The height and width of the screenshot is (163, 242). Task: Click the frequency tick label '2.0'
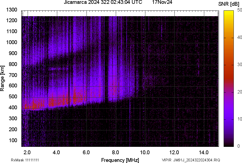[x=27, y=152]
